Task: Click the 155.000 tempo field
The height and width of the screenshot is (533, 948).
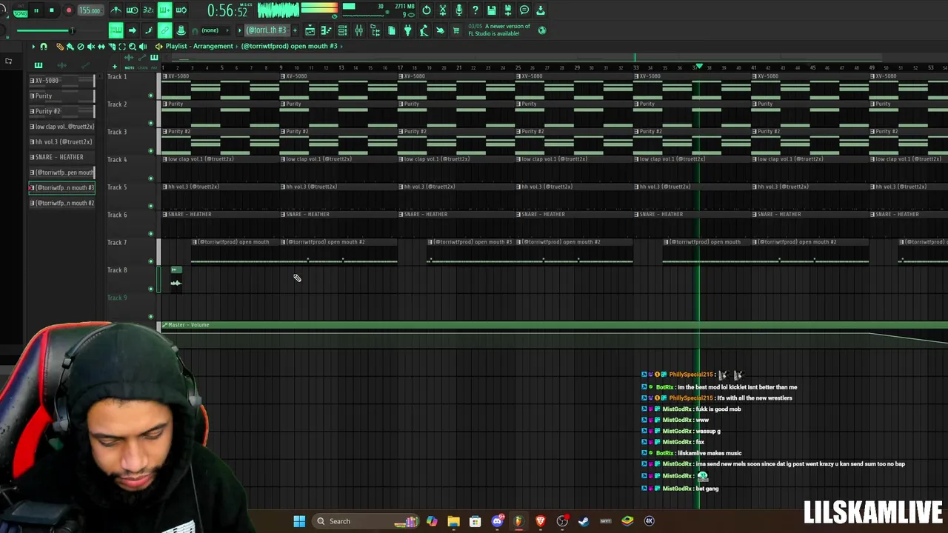Action: point(90,10)
